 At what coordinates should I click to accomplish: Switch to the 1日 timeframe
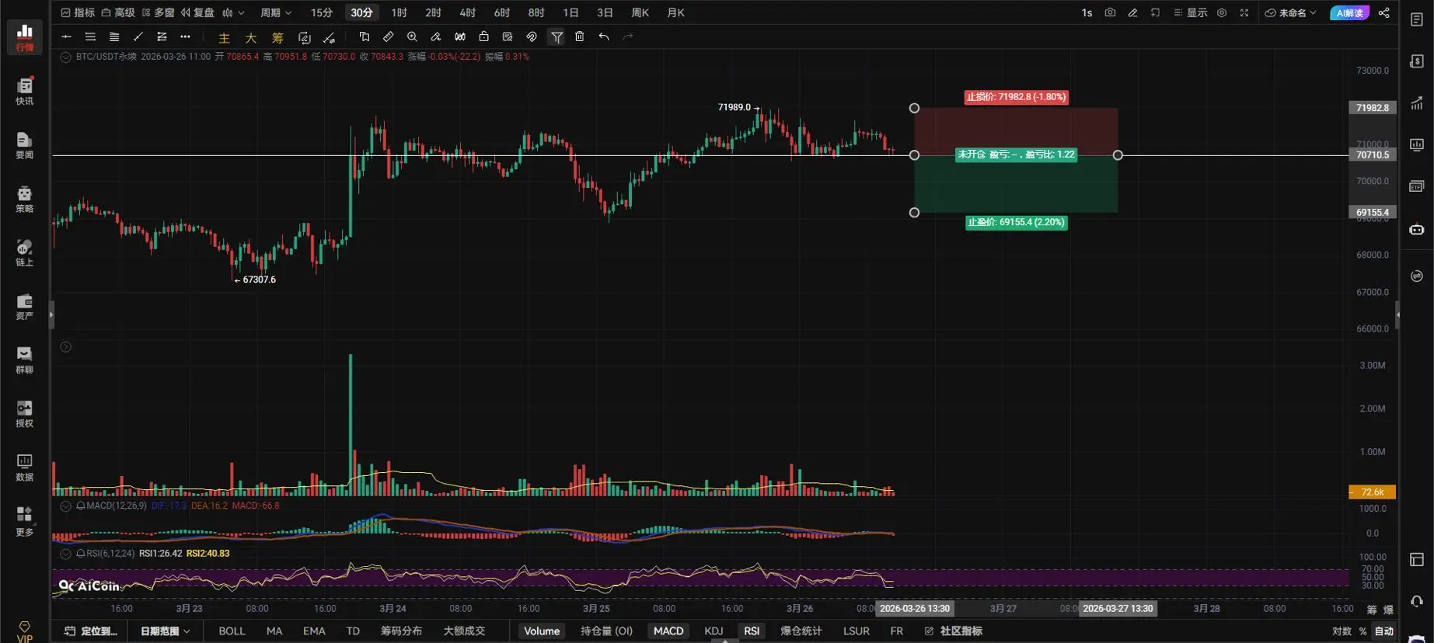[571, 12]
